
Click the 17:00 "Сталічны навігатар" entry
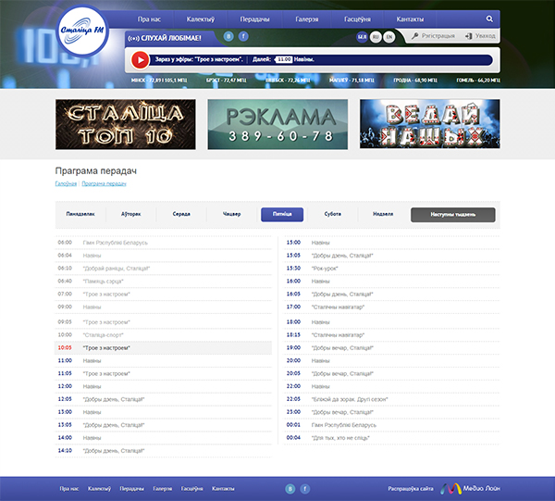[x=392, y=307]
